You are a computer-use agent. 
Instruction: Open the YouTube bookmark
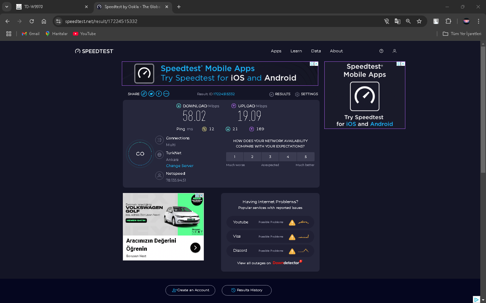coord(84,34)
